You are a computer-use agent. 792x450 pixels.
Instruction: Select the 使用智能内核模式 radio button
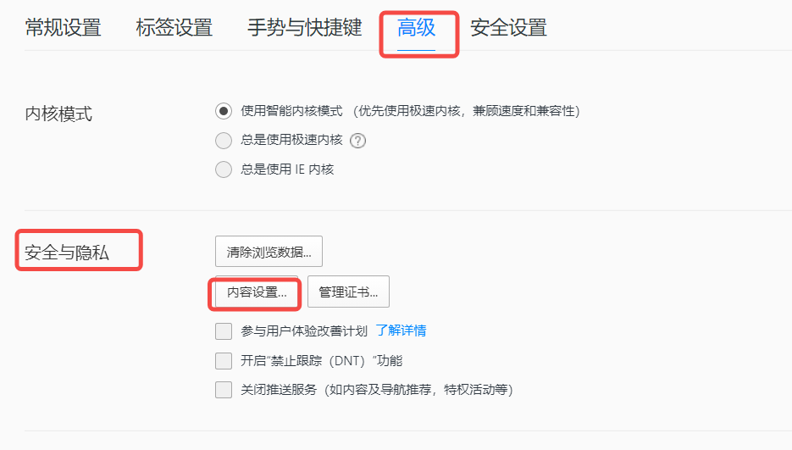pyautogui.click(x=224, y=111)
